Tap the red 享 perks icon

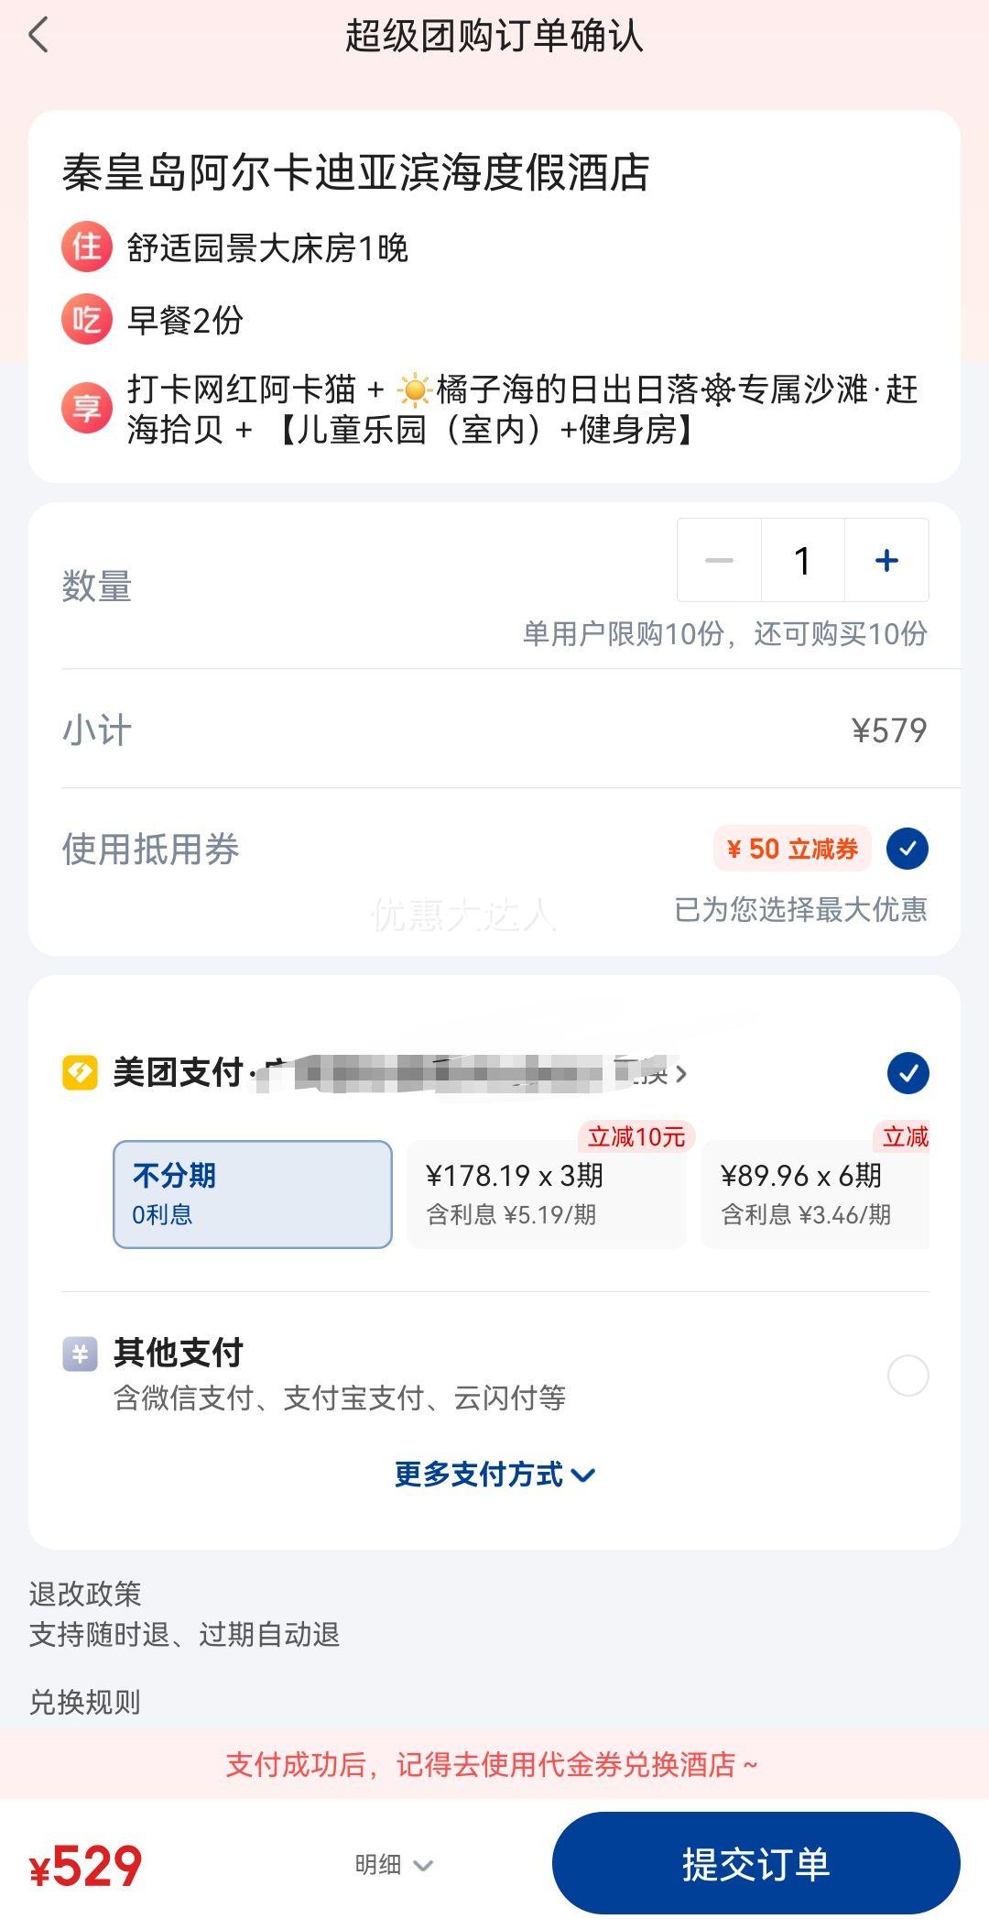pos(87,409)
